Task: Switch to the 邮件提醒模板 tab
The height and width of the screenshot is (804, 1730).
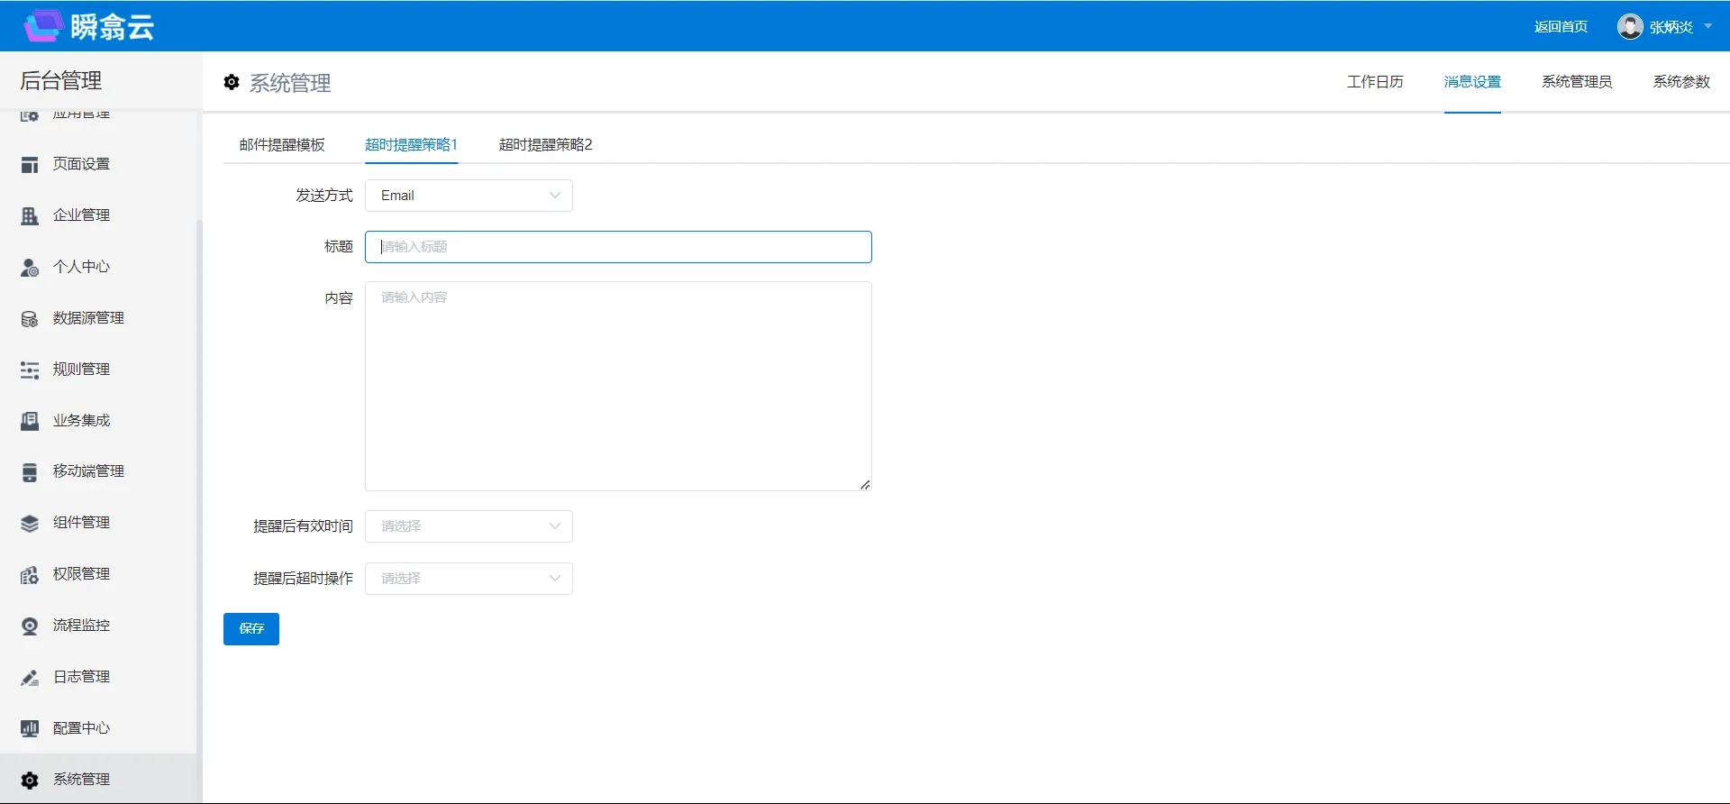Action: tap(282, 145)
